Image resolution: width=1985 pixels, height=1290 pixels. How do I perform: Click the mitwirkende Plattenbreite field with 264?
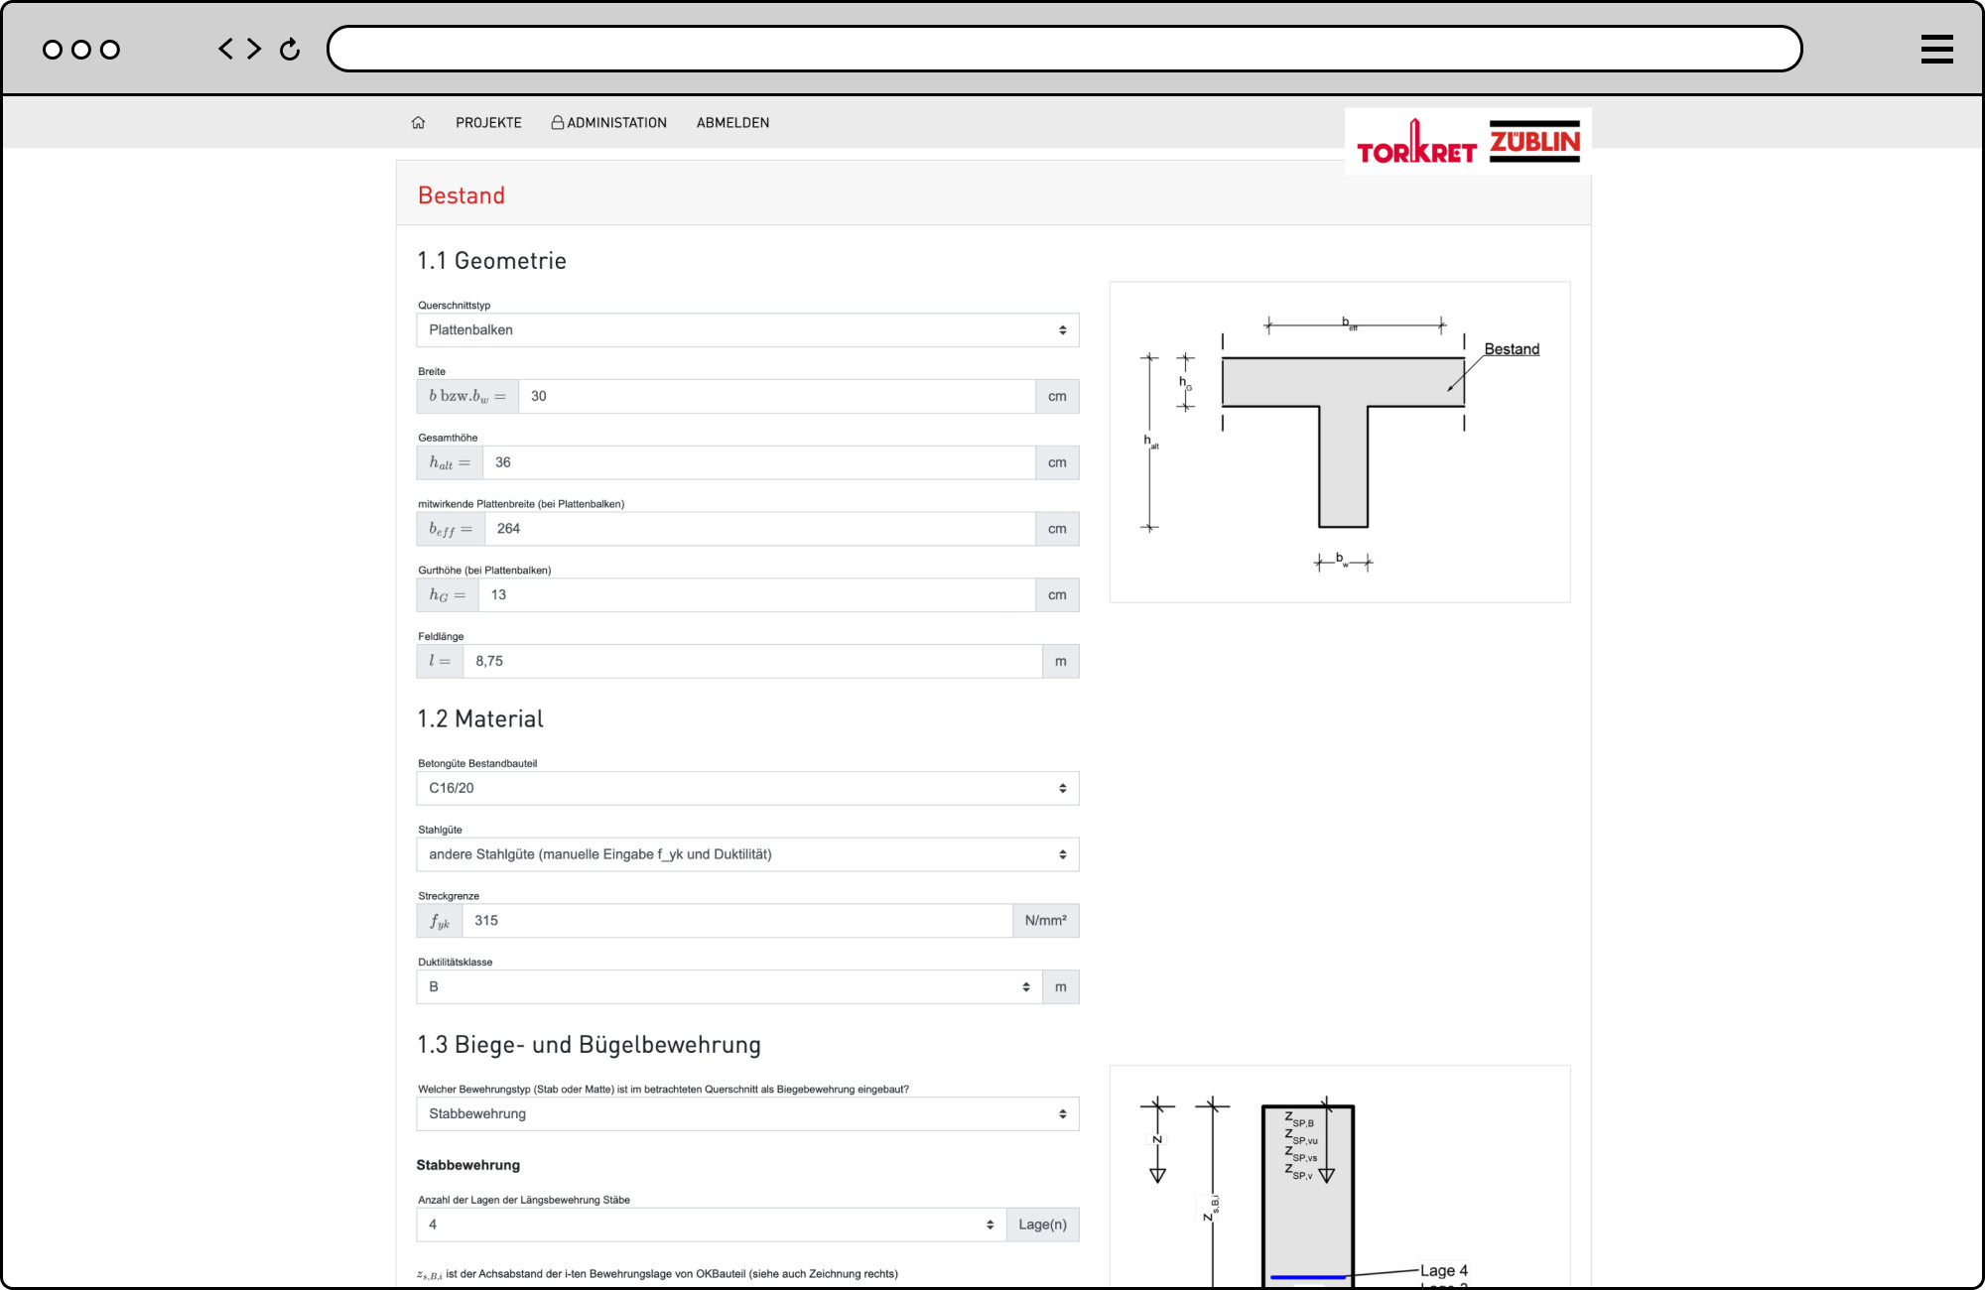pyautogui.click(x=760, y=529)
